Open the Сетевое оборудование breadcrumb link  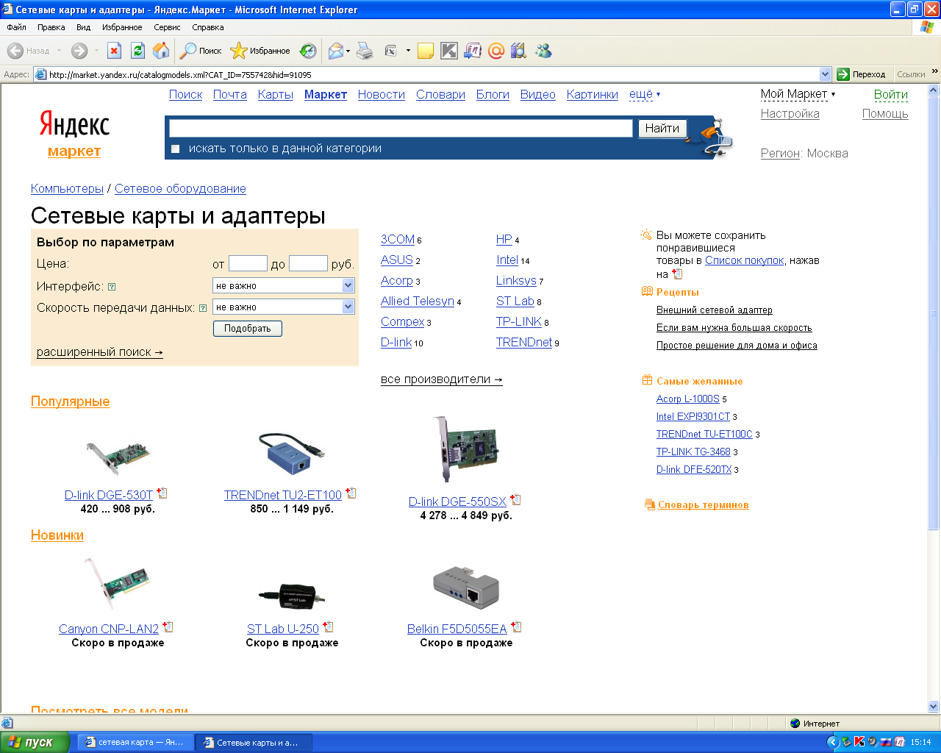(180, 189)
